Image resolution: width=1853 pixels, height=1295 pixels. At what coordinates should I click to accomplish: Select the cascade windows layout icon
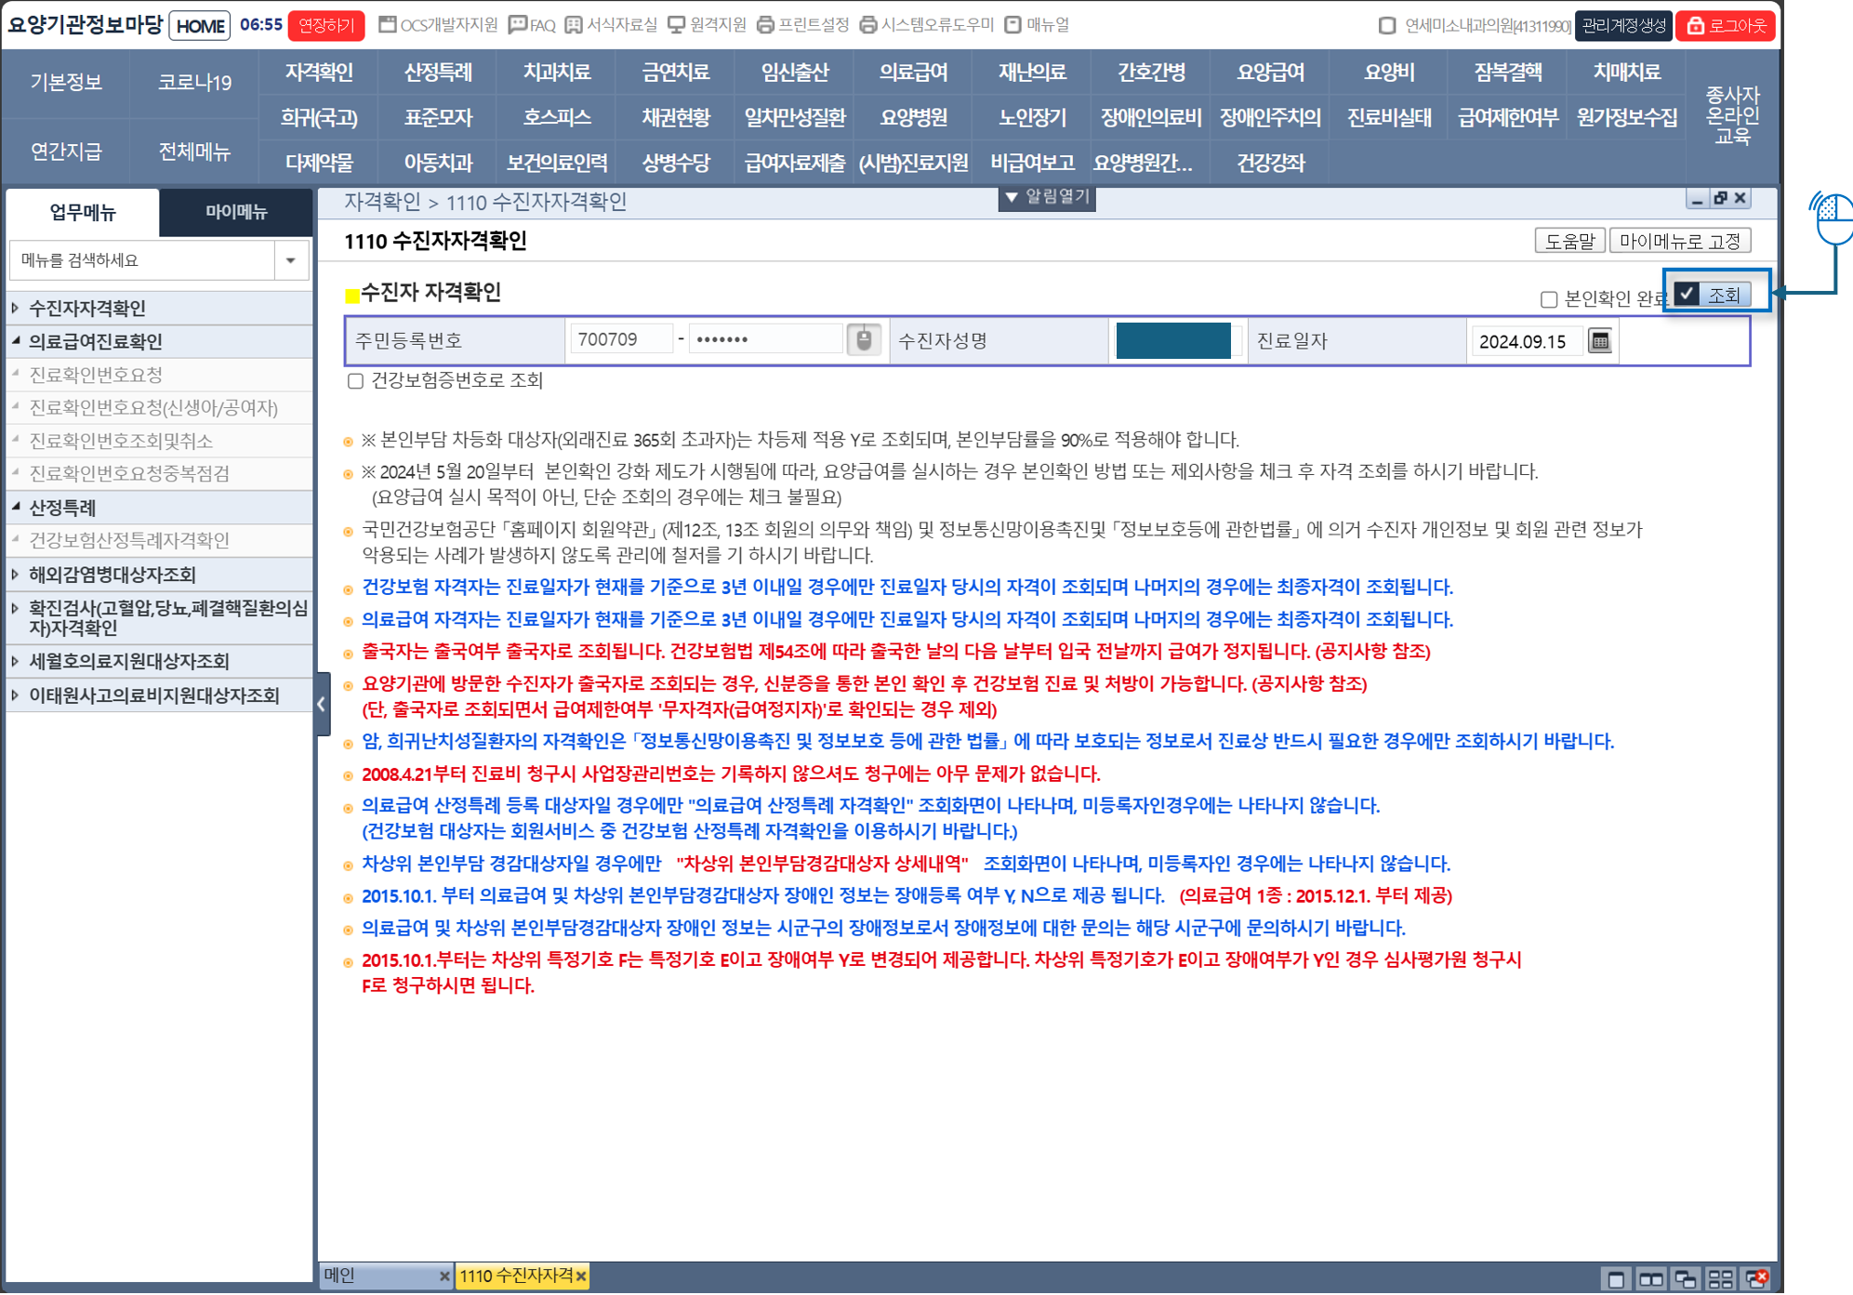1685,1279
